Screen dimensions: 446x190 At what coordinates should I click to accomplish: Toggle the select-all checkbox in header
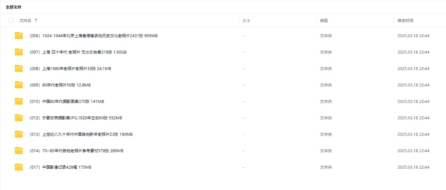pyautogui.click(x=11, y=20)
